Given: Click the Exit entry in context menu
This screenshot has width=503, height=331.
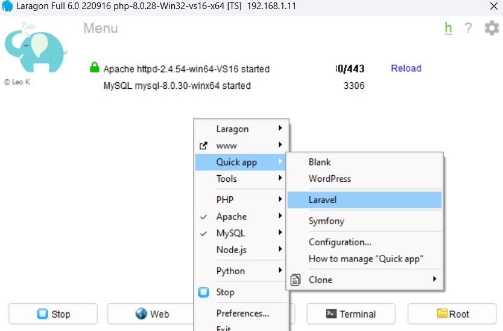Looking at the screenshot, I should click(x=241, y=328).
